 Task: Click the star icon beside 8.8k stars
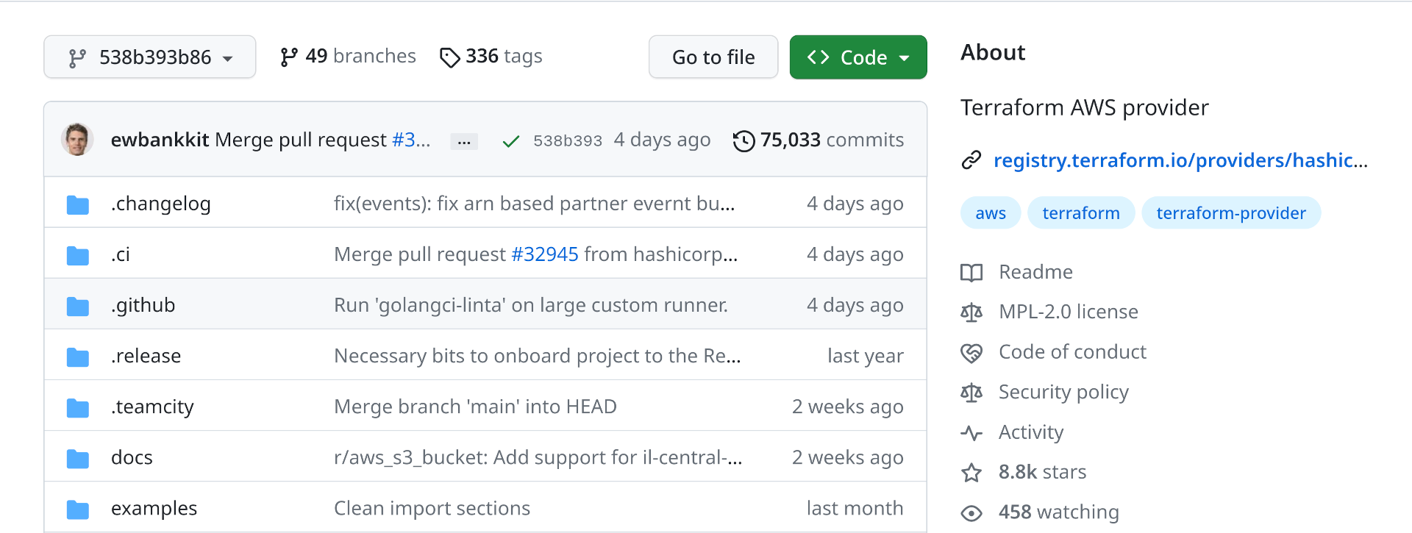click(x=971, y=473)
